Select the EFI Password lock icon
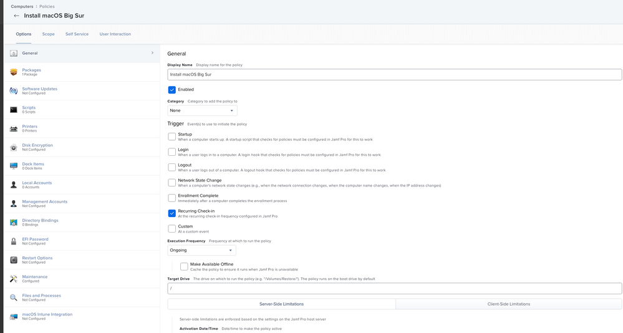This screenshot has width=623, height=333. tap(14, 241)
